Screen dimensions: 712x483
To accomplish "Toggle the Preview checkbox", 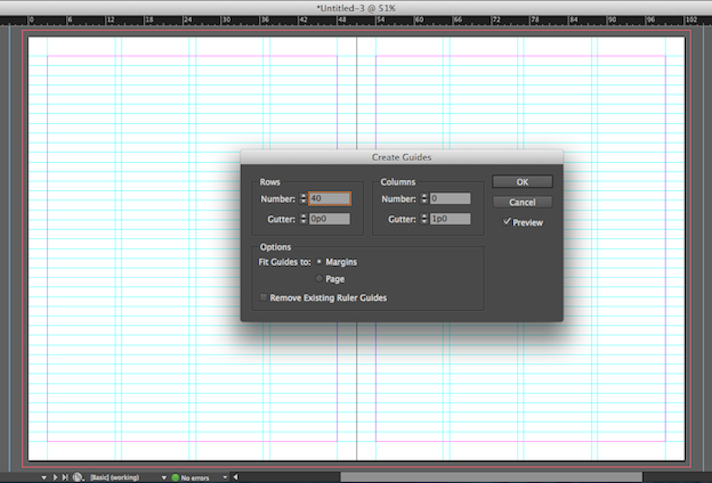I will tap(507, 222).
